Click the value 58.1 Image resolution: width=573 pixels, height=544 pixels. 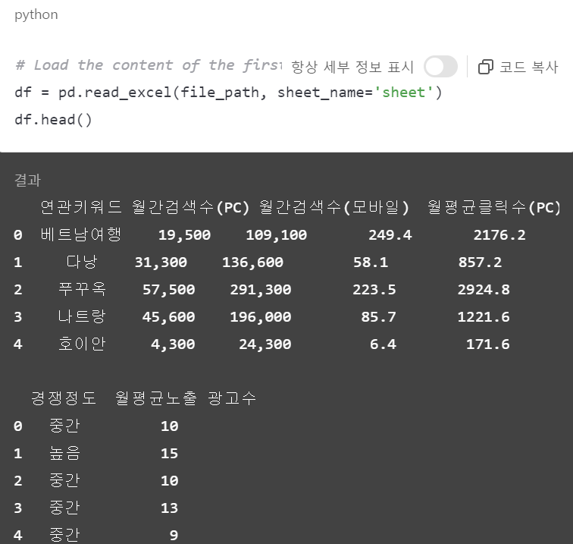tap(371, 263)
